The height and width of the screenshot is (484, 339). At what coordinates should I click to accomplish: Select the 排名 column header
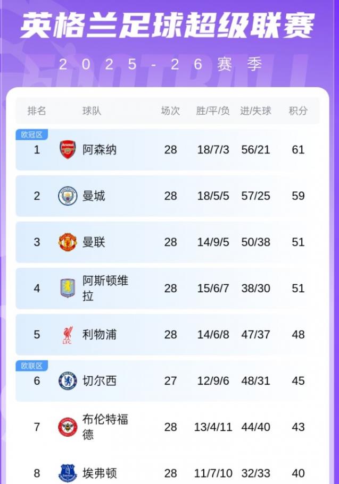(x=37, y=111)
